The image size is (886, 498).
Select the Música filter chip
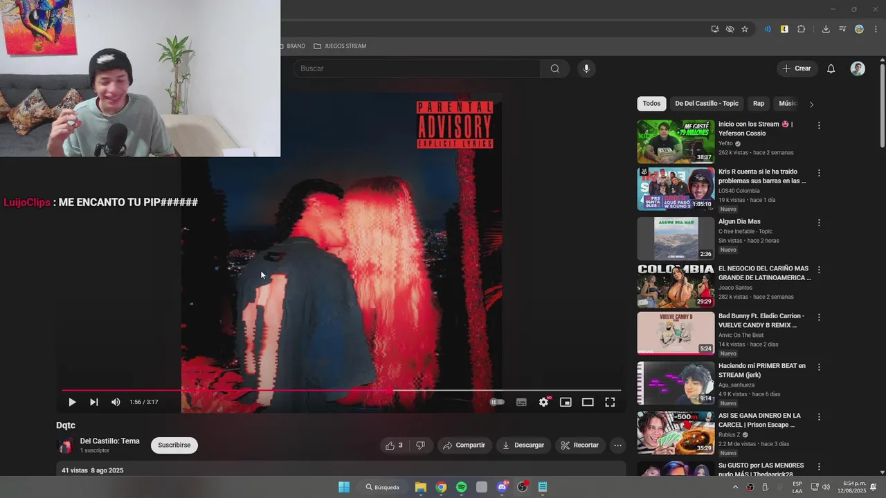click(x=788, y=104)
